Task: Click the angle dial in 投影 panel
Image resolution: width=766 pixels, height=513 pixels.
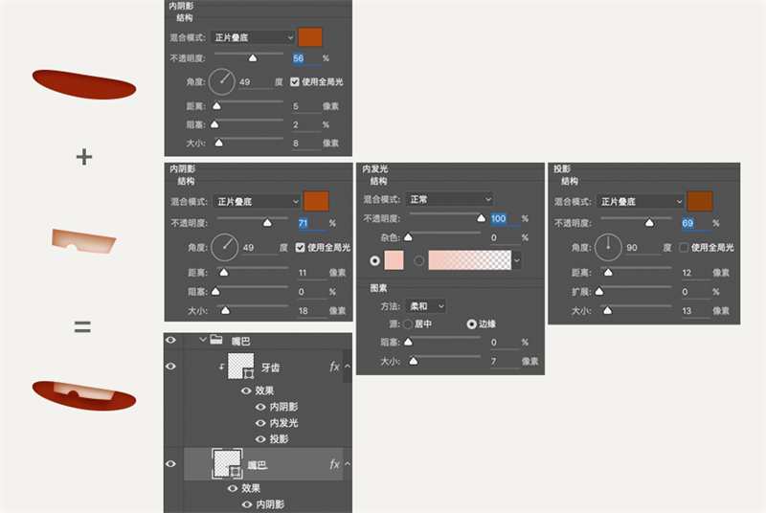Action: pyautogui.click(x=608, y=247)
